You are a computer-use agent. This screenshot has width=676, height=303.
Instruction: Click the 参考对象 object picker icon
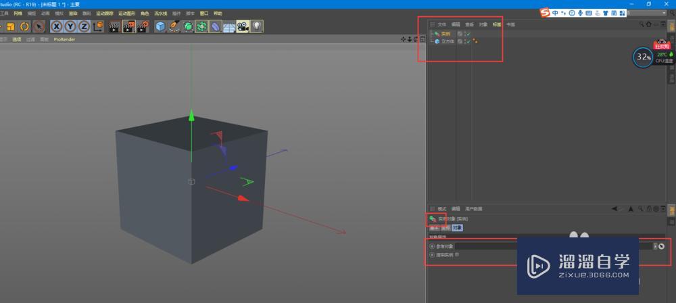point(661,246)
